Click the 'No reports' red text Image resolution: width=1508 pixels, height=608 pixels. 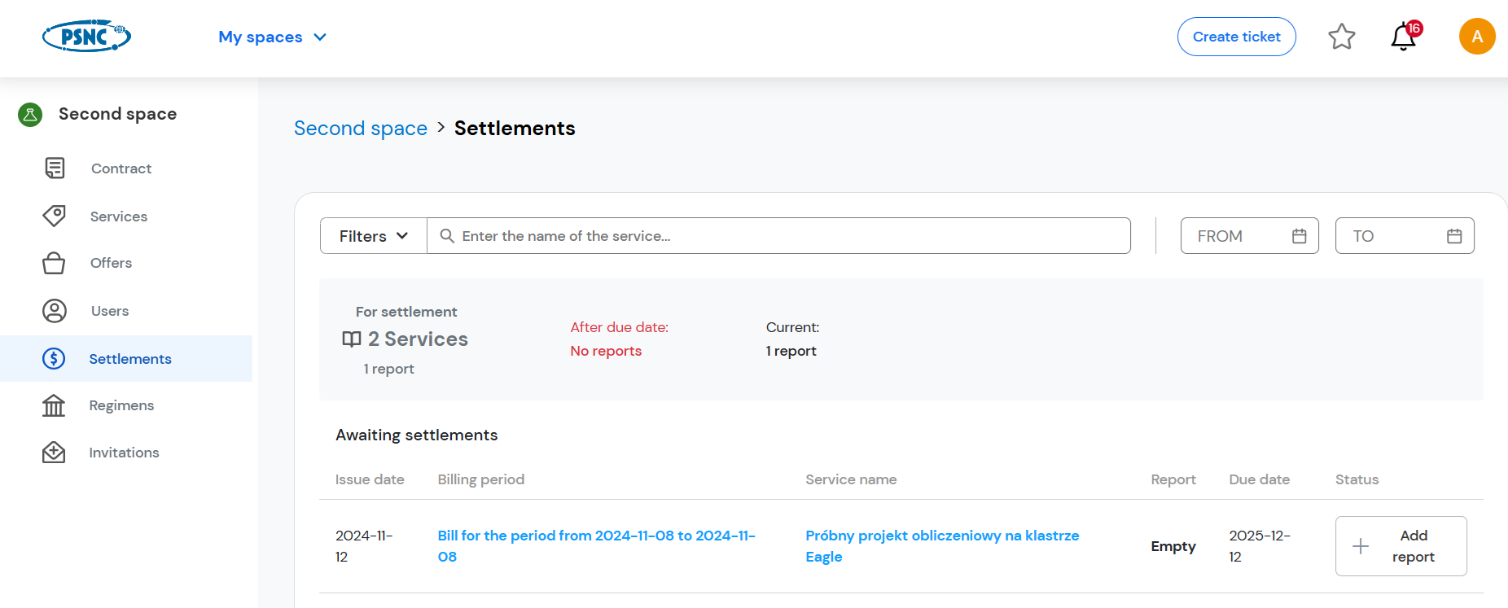pos(606,351)
